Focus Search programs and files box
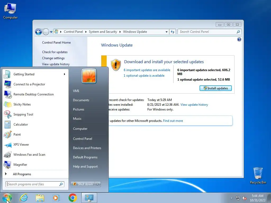This screenshot has width=271, height=203. pos(35,184)
